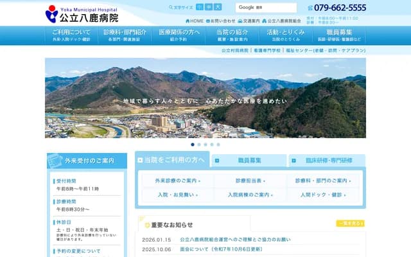Click the Yoka Municipal Hospital logo
Screen dimensions: 411x257
82,14
